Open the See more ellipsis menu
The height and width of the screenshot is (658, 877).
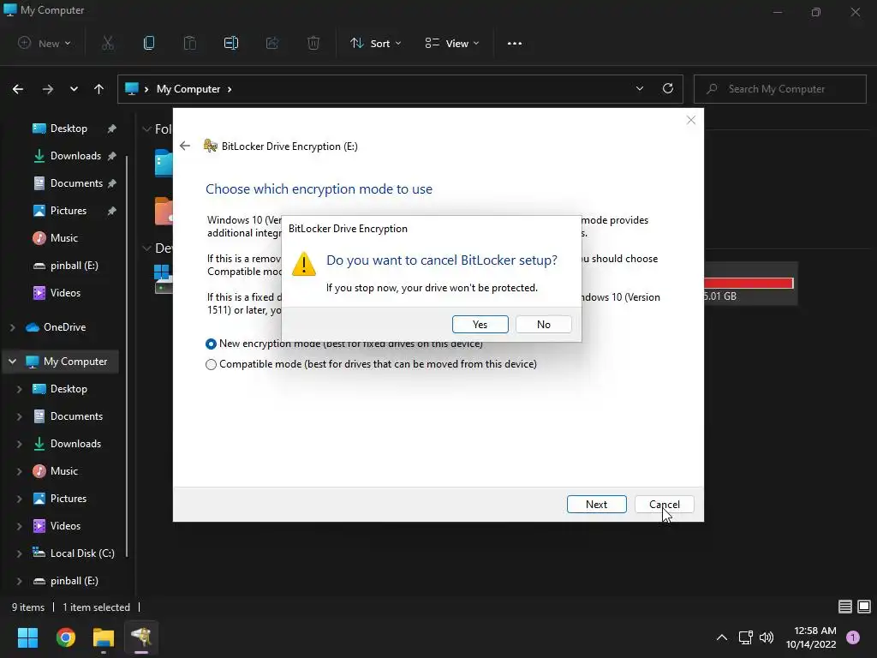pyautogui.click(x=515, y=43)
